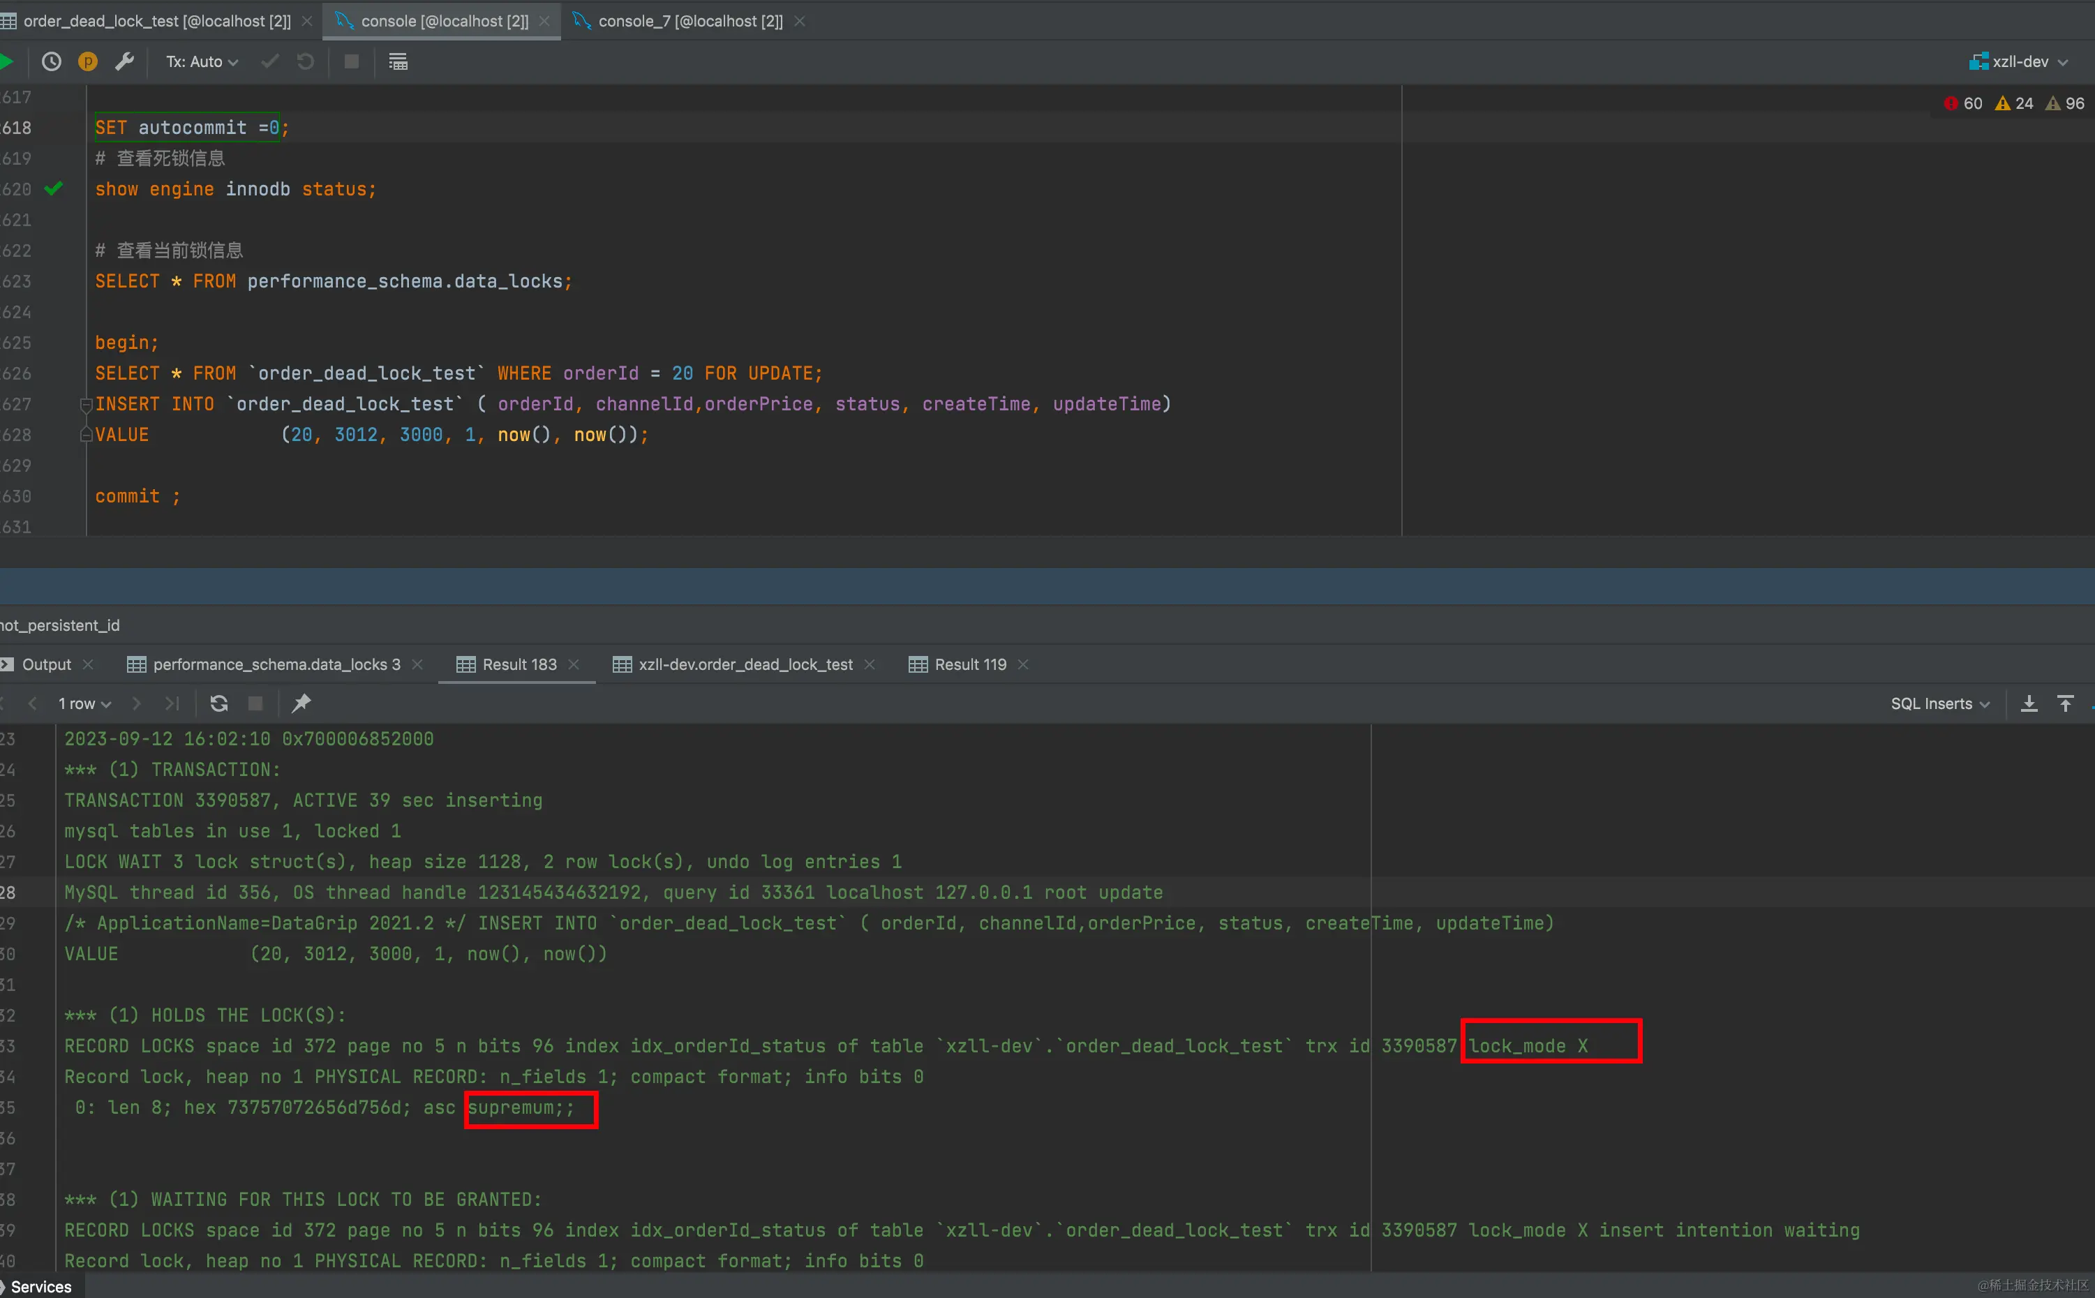Click the WAITING FOR THIS LOCK result line
Screen dimensions: 2095x1298
(303, 1200)
